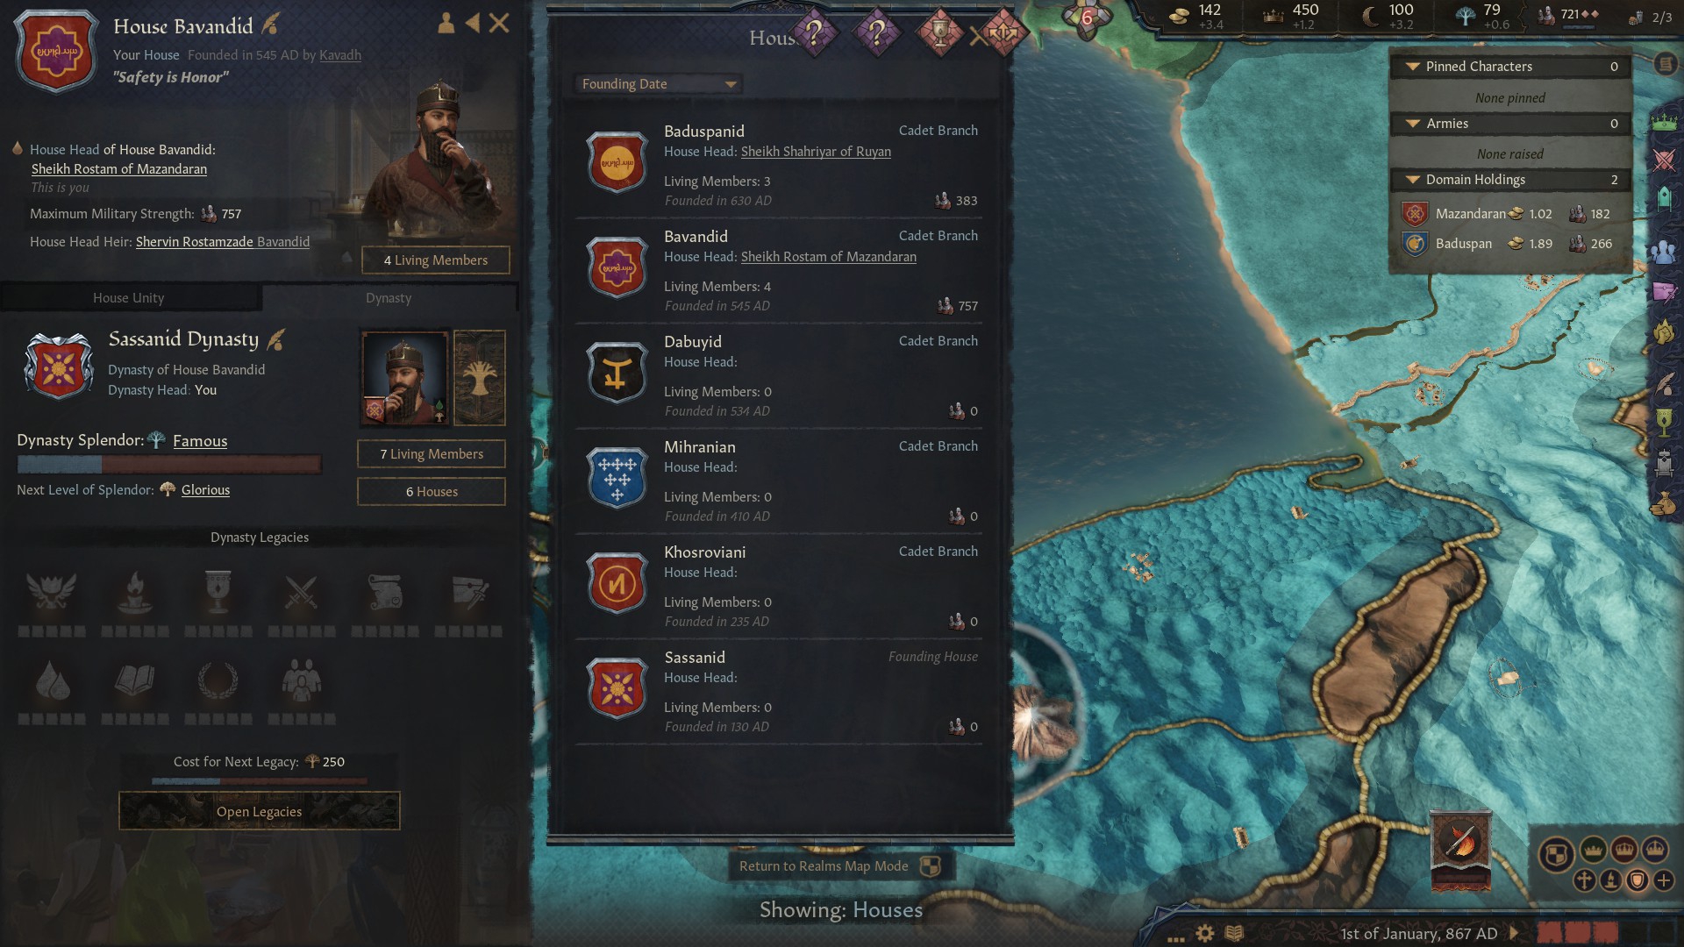Click the Open Legacies button
Viewport: 1684px width, 947px height.
click(x=260, y=812)
